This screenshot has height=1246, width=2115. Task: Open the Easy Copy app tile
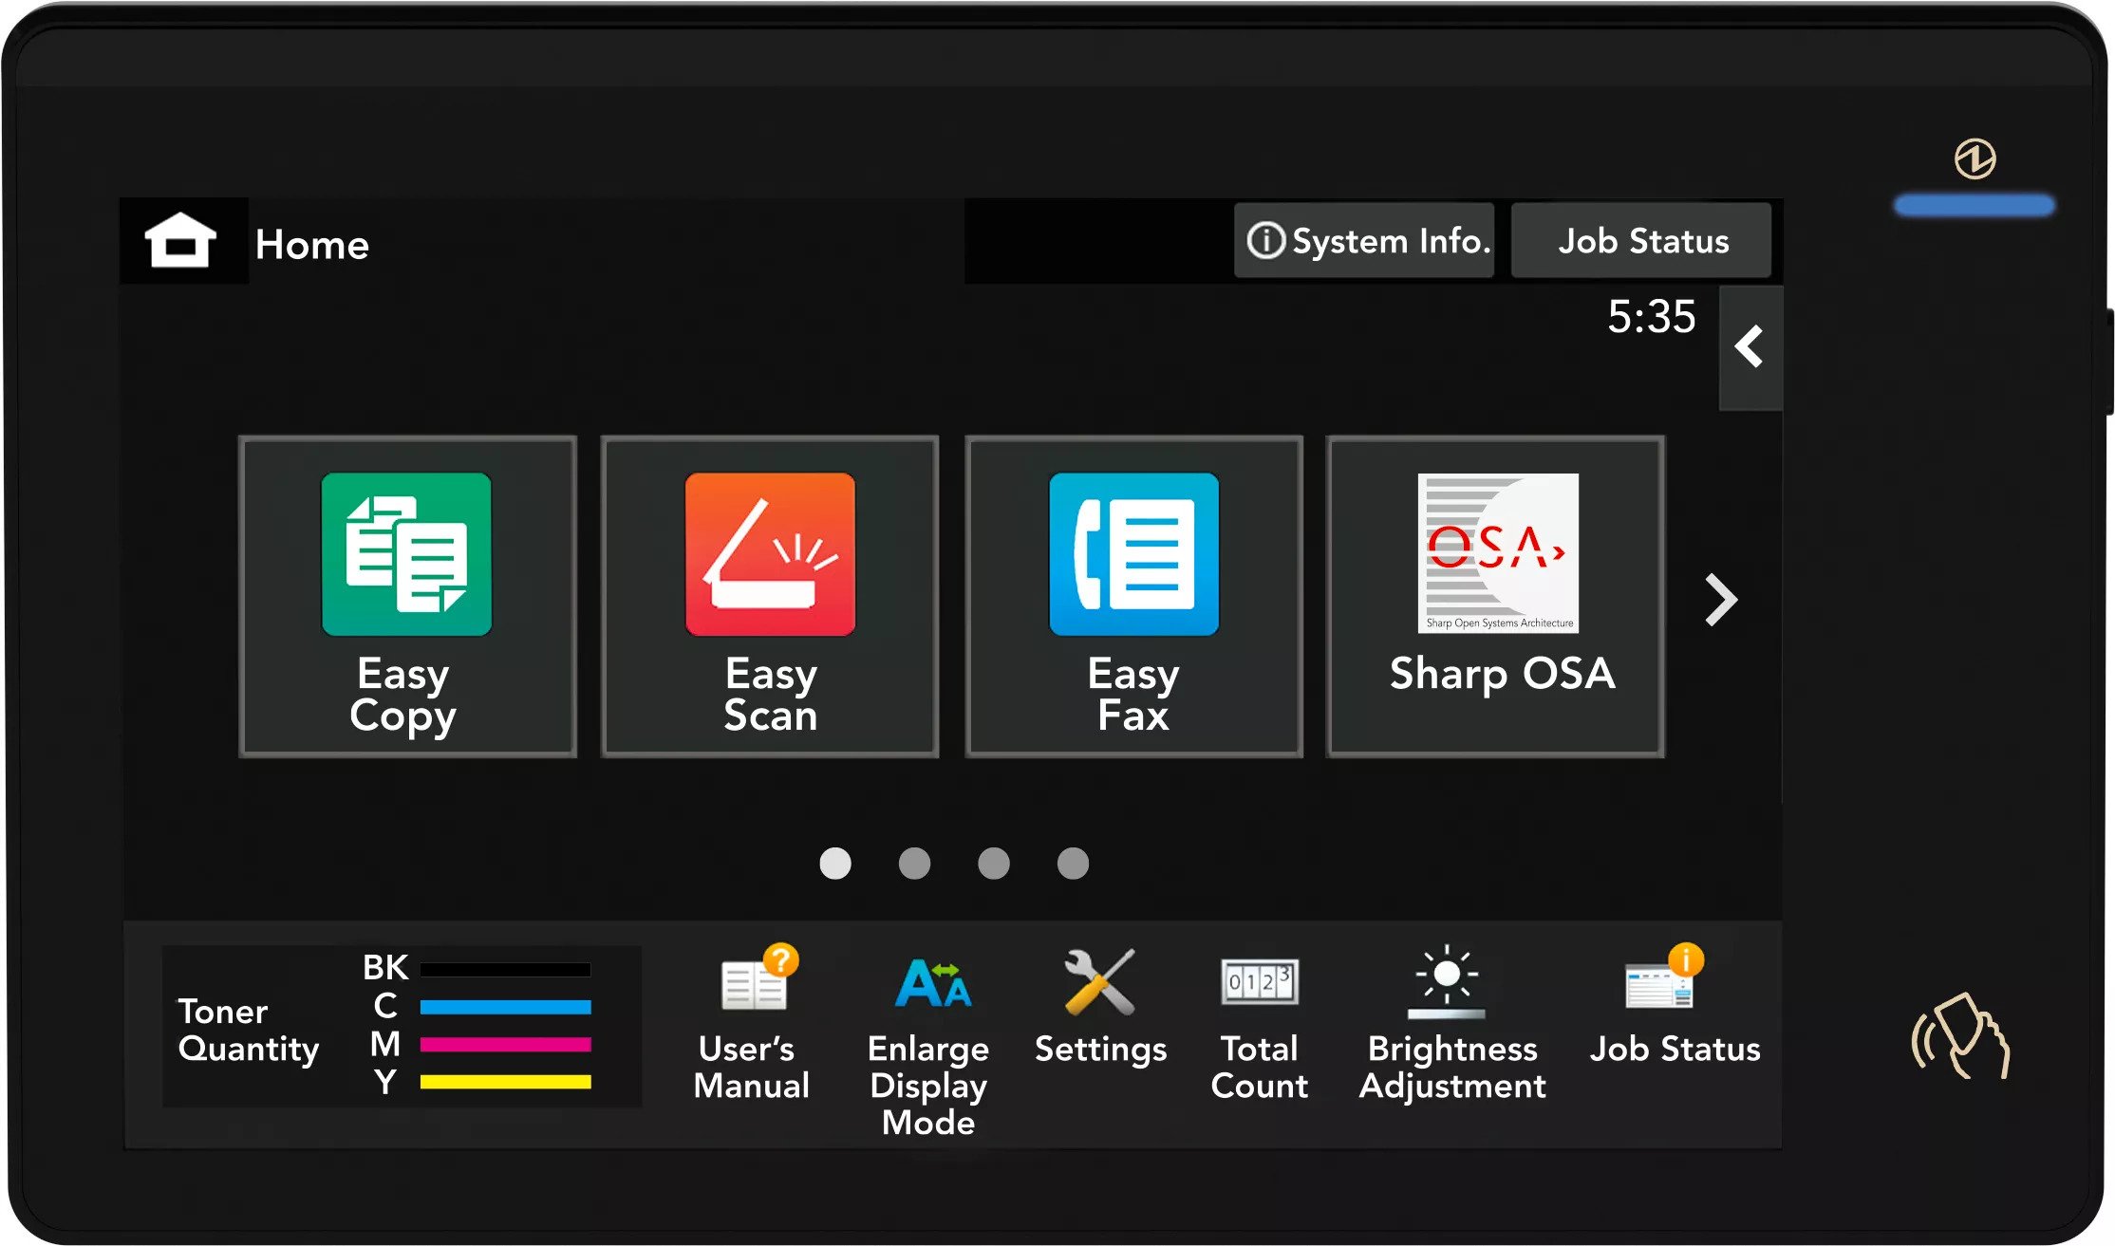pos(407,596)
